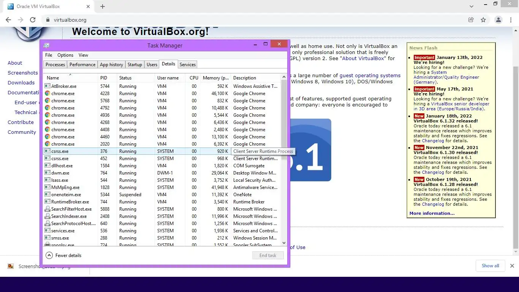This screenshot has width=519, height=292.
Task: Close the Chrome downloads bar
Action: click(512, 266)
